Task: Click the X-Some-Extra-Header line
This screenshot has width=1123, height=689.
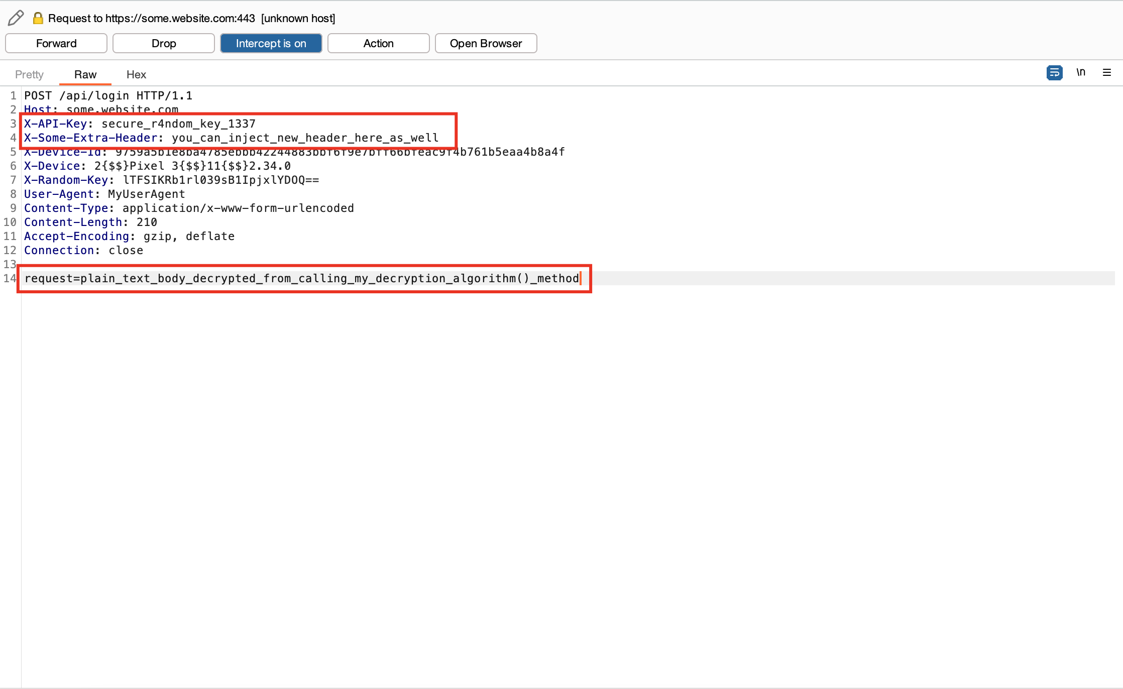Action: (231, 138)
